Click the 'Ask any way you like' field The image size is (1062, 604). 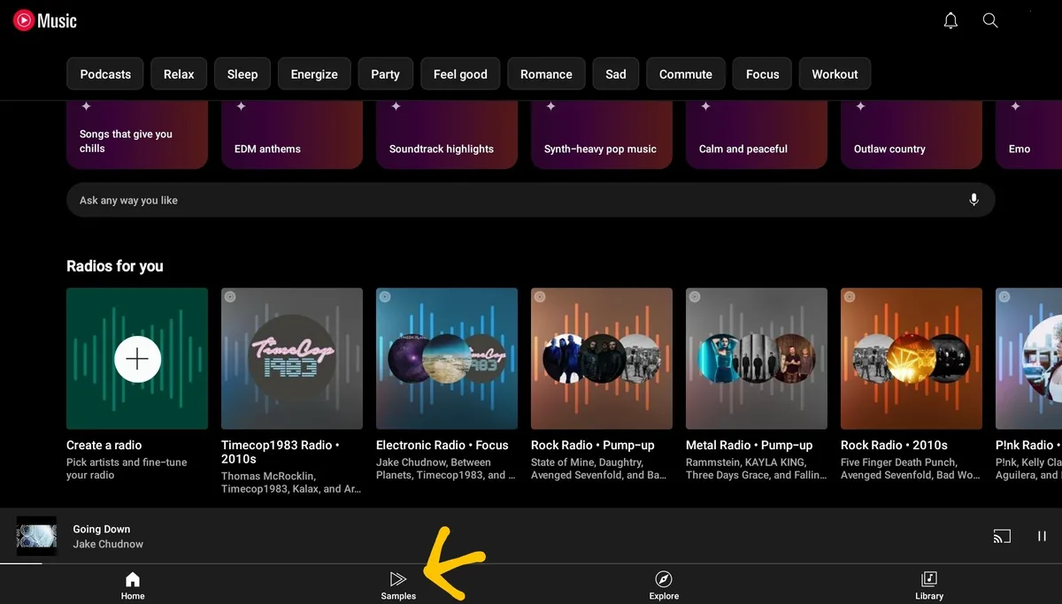pos(531,200)
